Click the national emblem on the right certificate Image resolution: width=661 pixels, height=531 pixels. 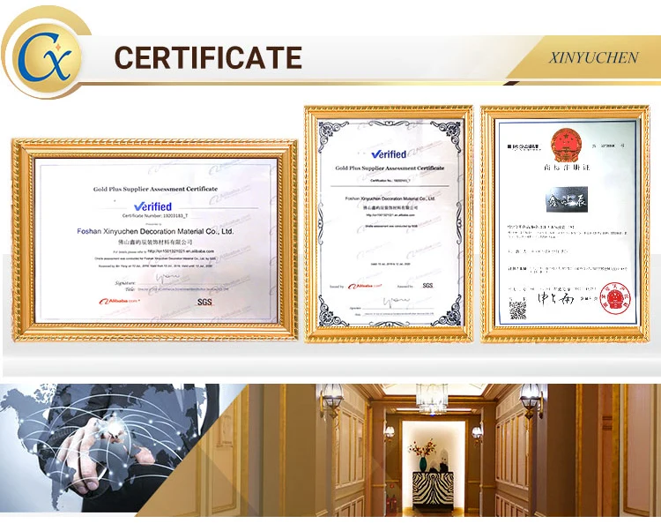pos(562,139)
